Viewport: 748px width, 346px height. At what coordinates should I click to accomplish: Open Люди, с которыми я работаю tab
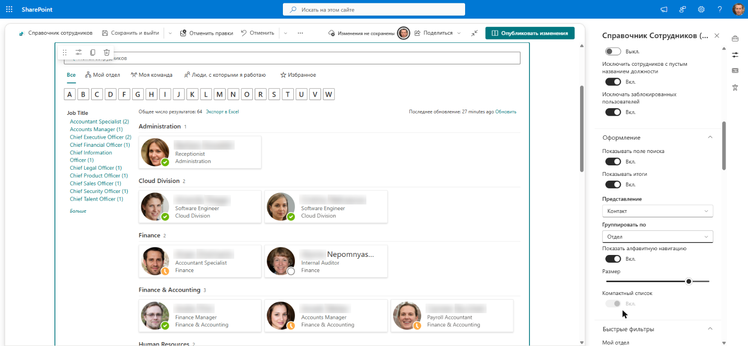pos(225,75)
